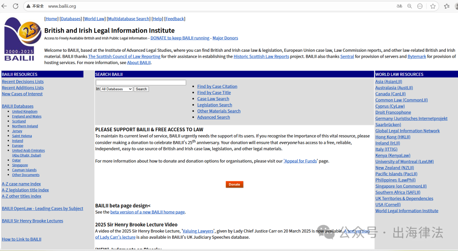Open Other Materials Search

click(219, 111)
